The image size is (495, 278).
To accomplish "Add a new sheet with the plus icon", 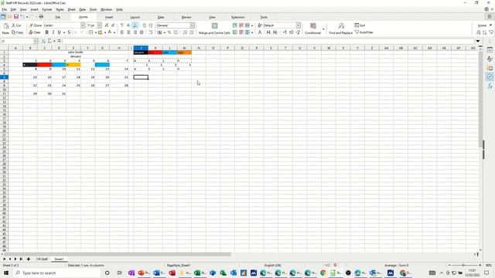I will tap(29, 259).
